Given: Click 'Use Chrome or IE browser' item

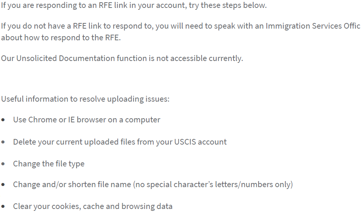Looking at the screenshot, I should pos(86,120).
